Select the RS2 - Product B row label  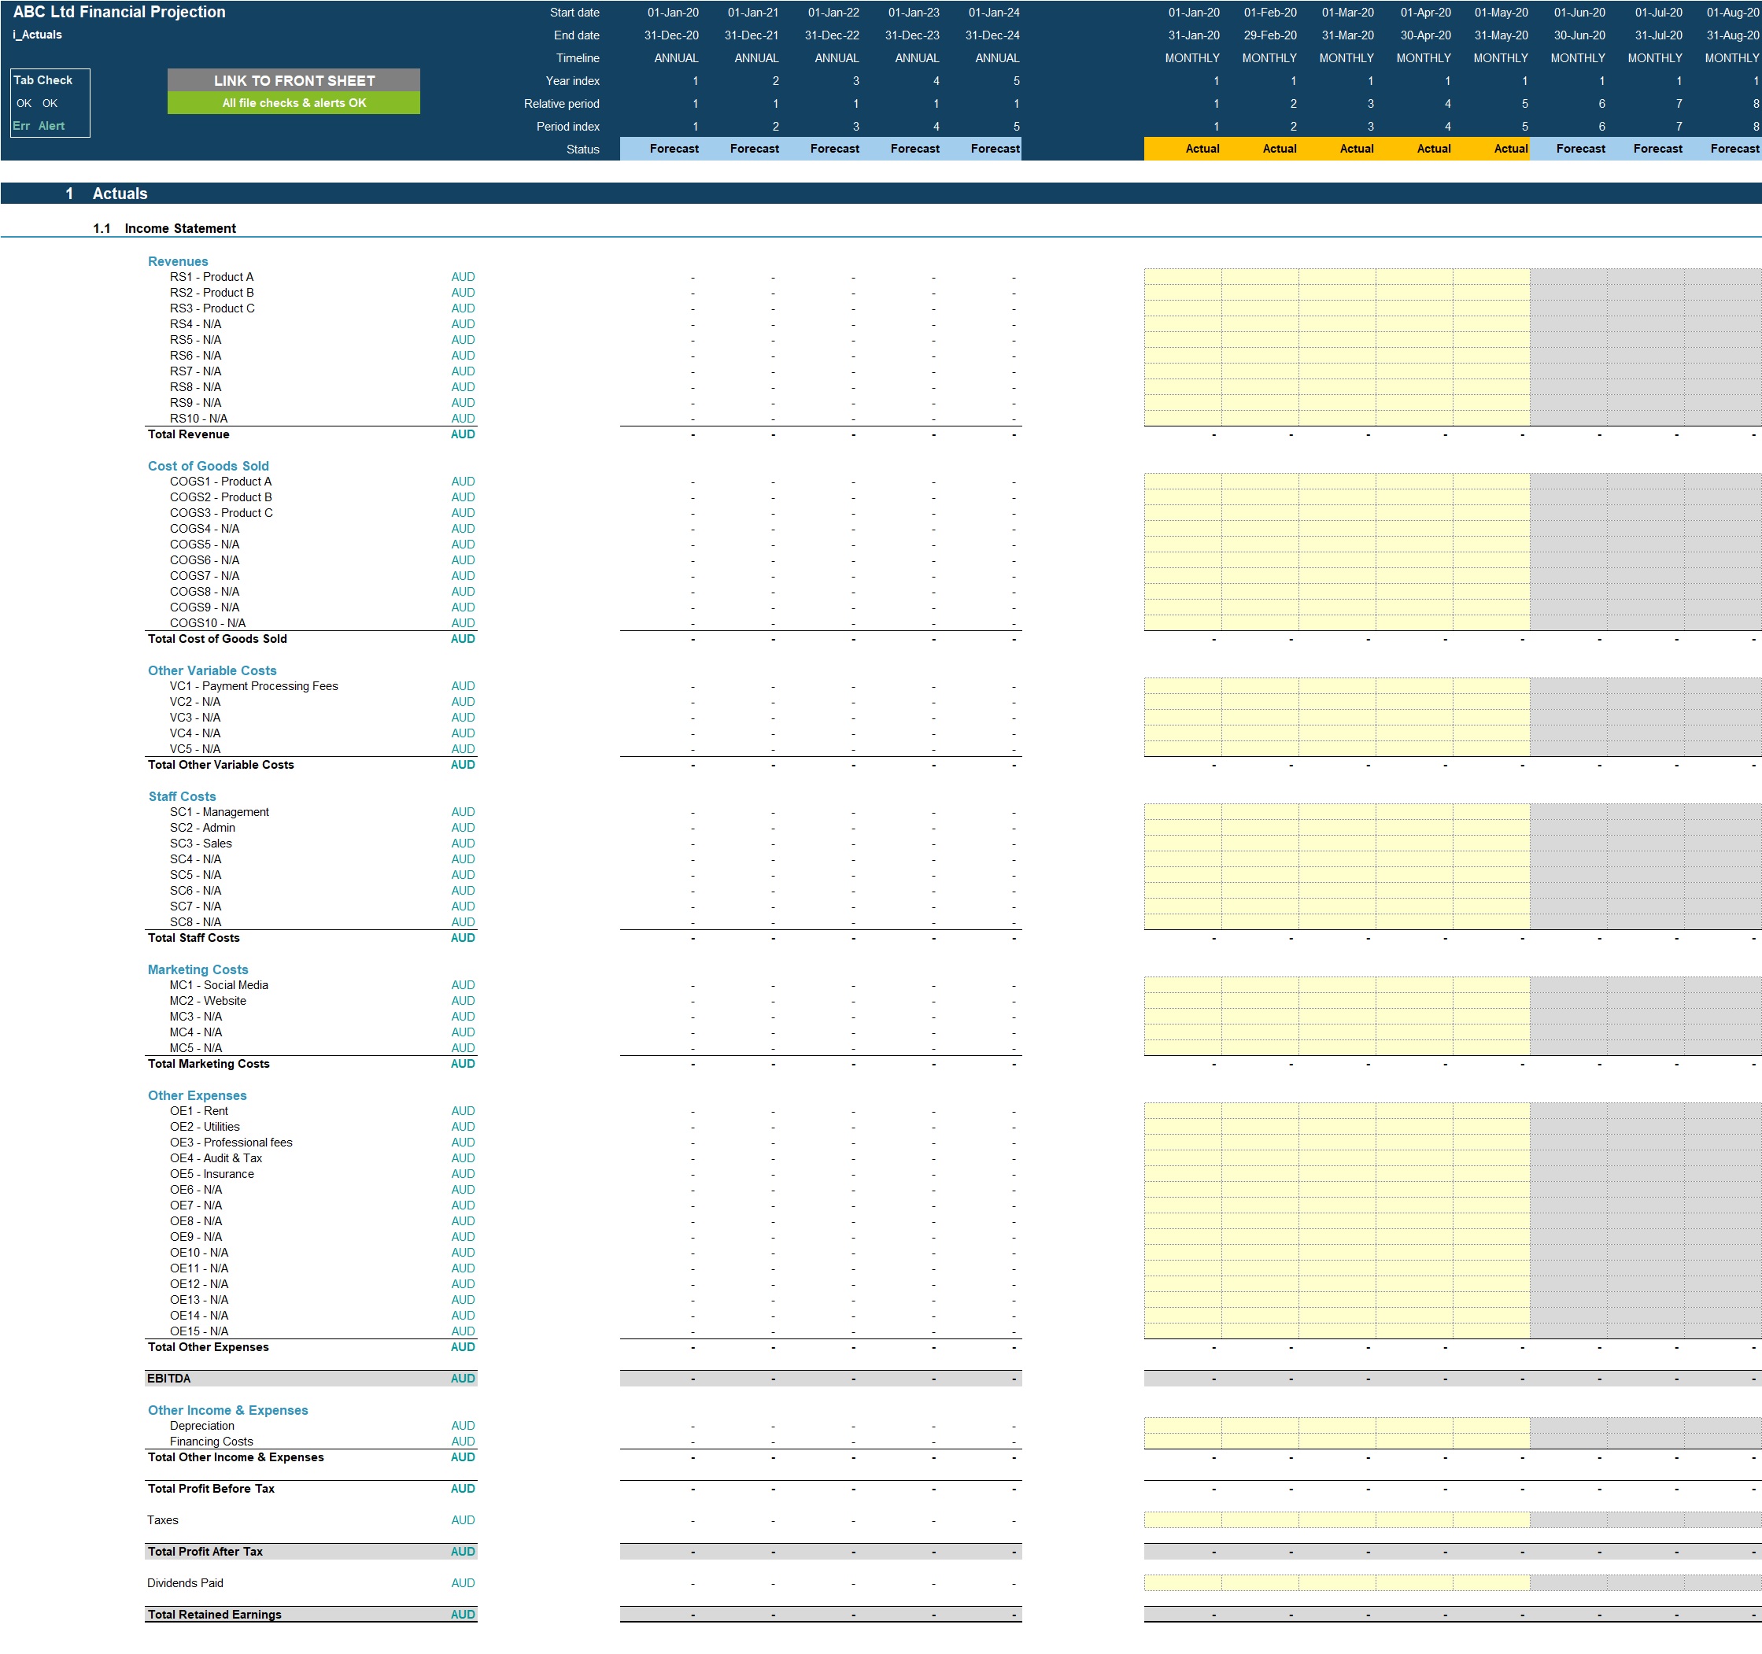click(212, 293)
